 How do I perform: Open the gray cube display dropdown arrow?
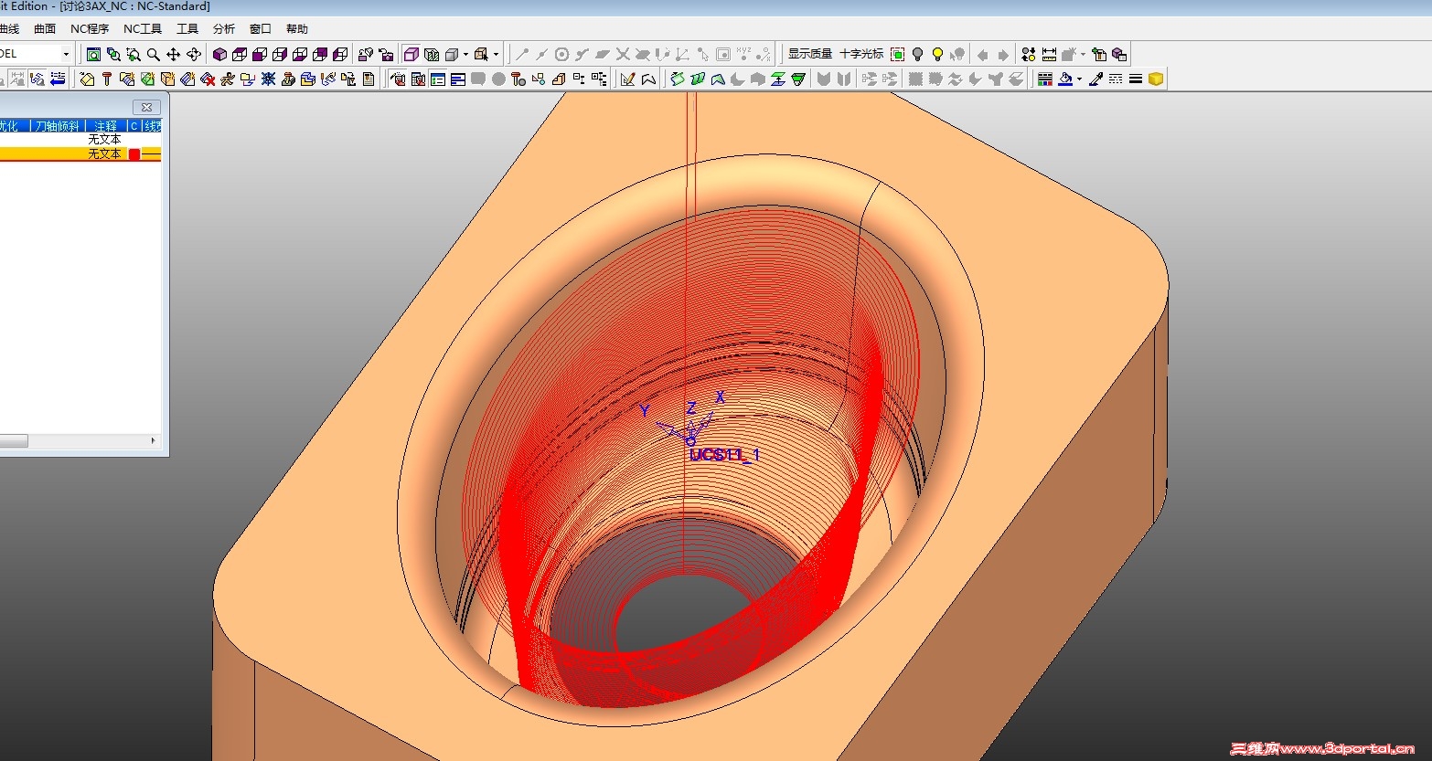point(465,55)
